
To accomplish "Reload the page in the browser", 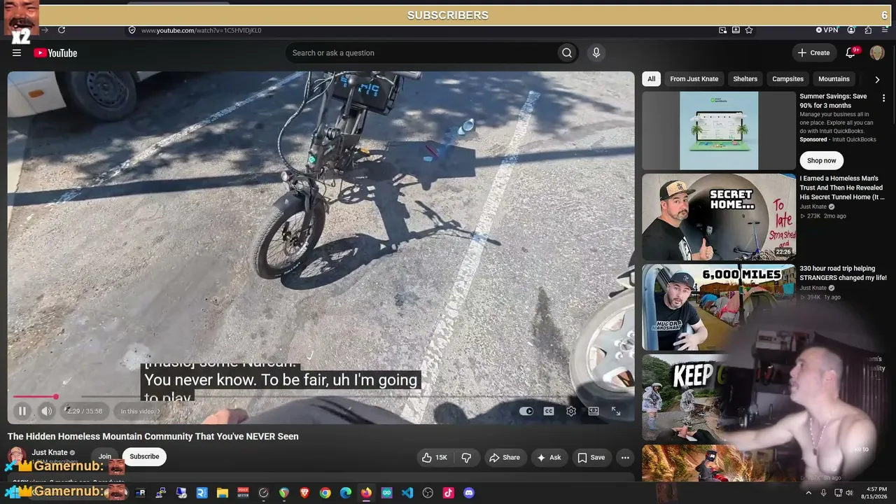I will click(62, 30).
